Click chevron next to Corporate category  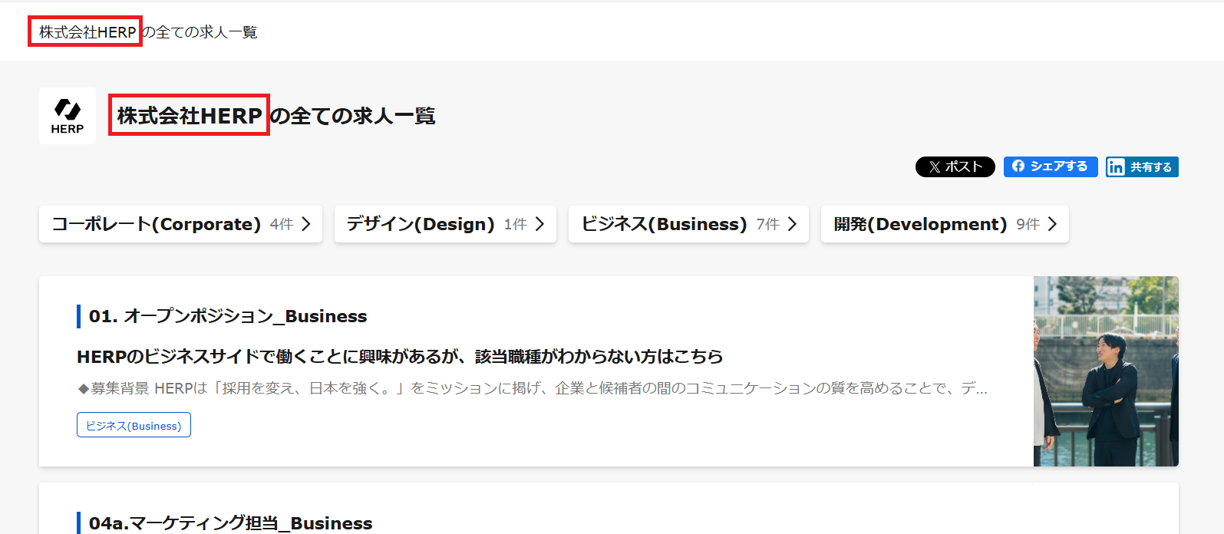click(306, 224)
